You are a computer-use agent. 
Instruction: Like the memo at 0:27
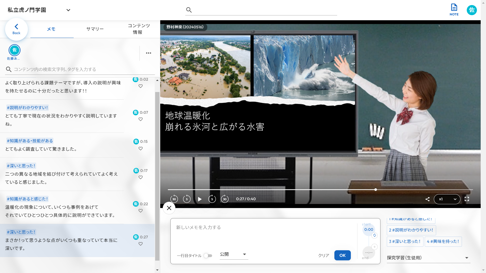pos(140,244)
